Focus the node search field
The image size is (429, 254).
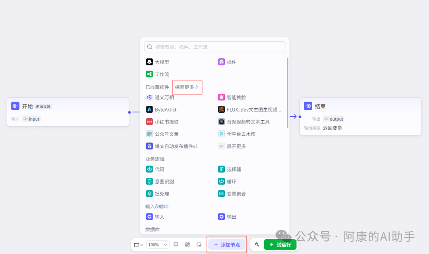click(x=214, y=47)
